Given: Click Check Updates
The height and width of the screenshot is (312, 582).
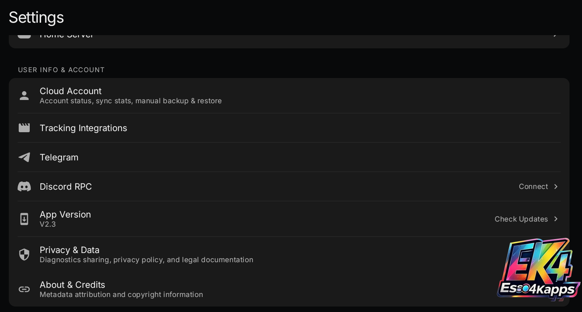Looking at the screenshot, I should [521, 219].
